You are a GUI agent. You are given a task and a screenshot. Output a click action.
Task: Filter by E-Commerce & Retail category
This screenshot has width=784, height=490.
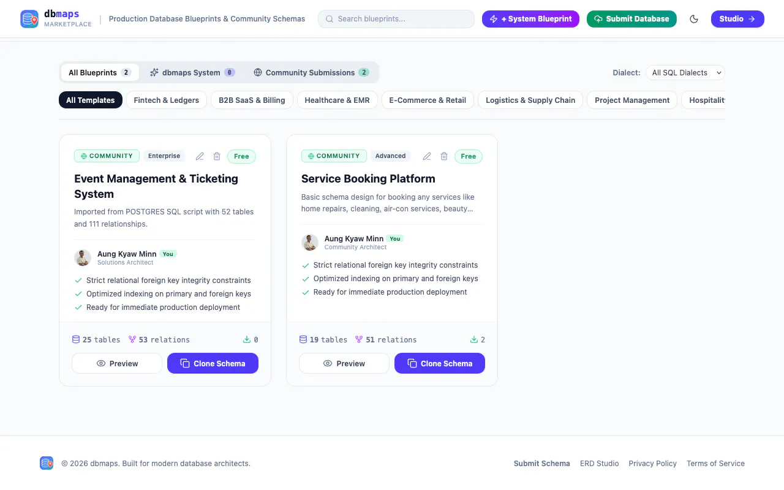point(428,100)
